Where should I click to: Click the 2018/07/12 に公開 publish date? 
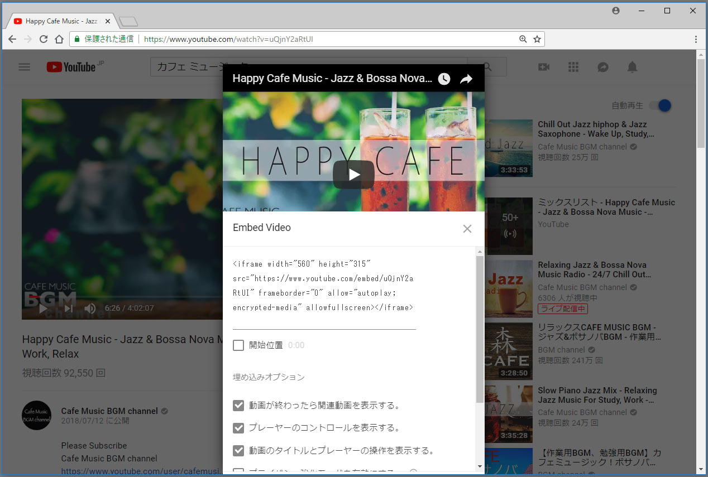point(95,421)
